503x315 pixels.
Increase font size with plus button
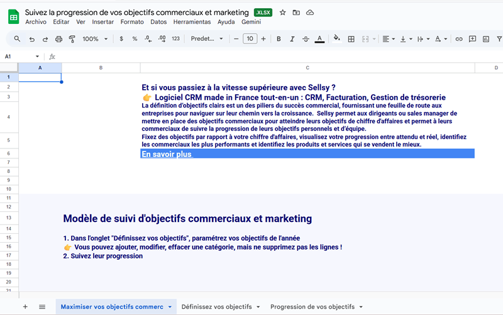(263, 39)
